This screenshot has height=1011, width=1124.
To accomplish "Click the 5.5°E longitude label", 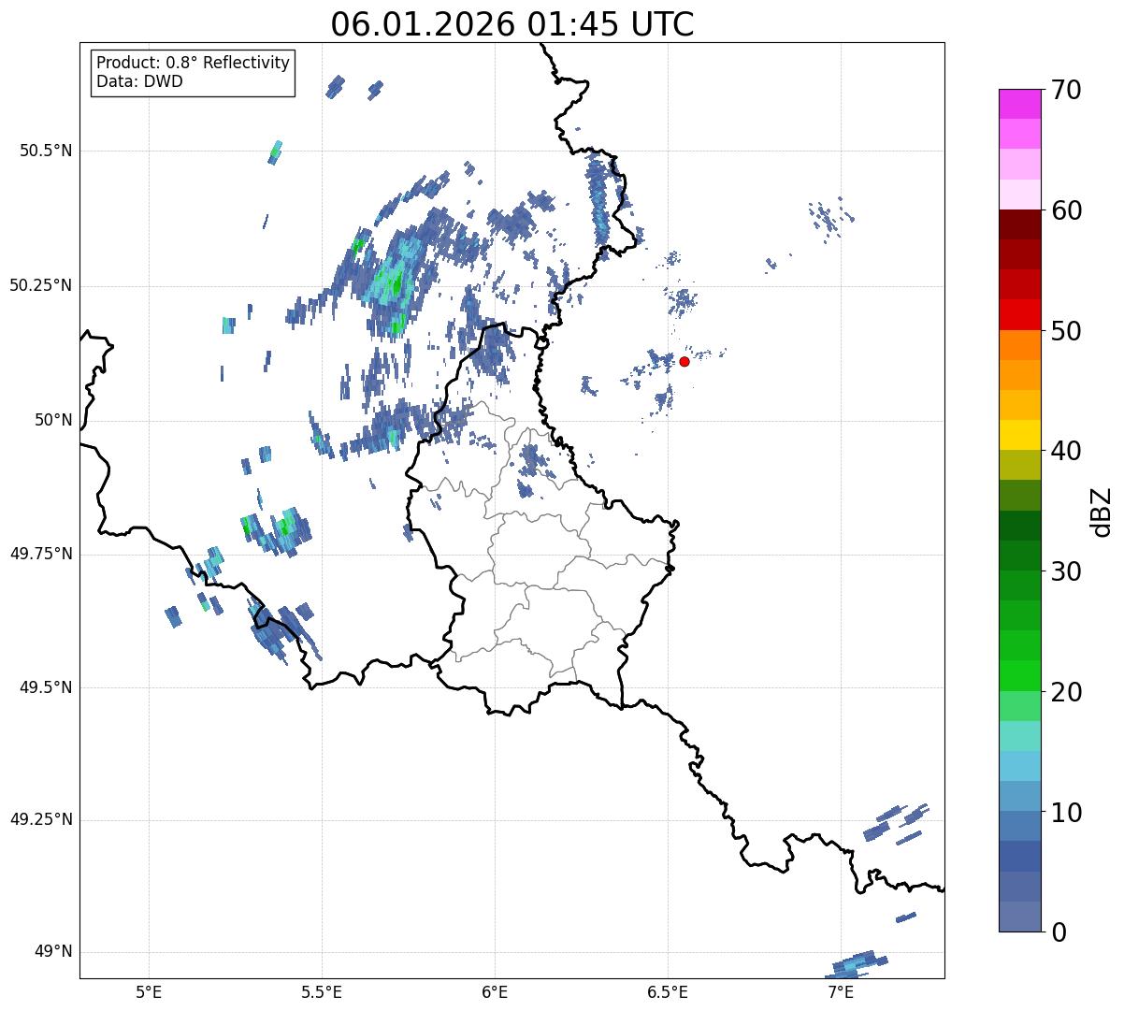I will [322, 991].
